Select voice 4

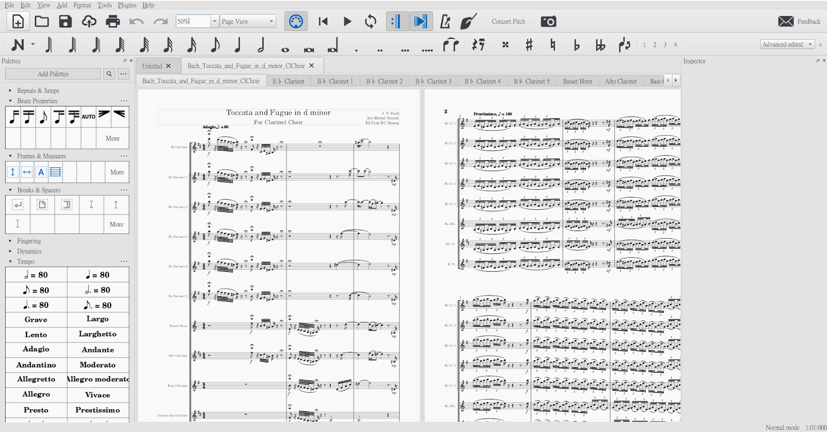[x=675, y=45]
